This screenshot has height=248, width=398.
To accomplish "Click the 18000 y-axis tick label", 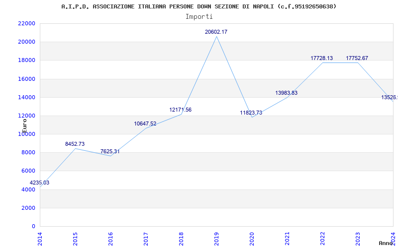I will tap(26, 61).
